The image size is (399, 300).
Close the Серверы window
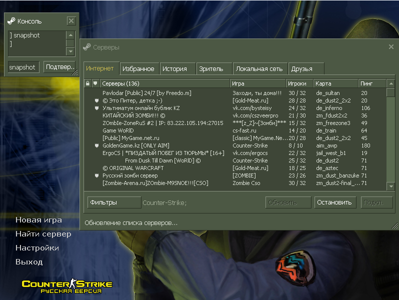[391, 47]
